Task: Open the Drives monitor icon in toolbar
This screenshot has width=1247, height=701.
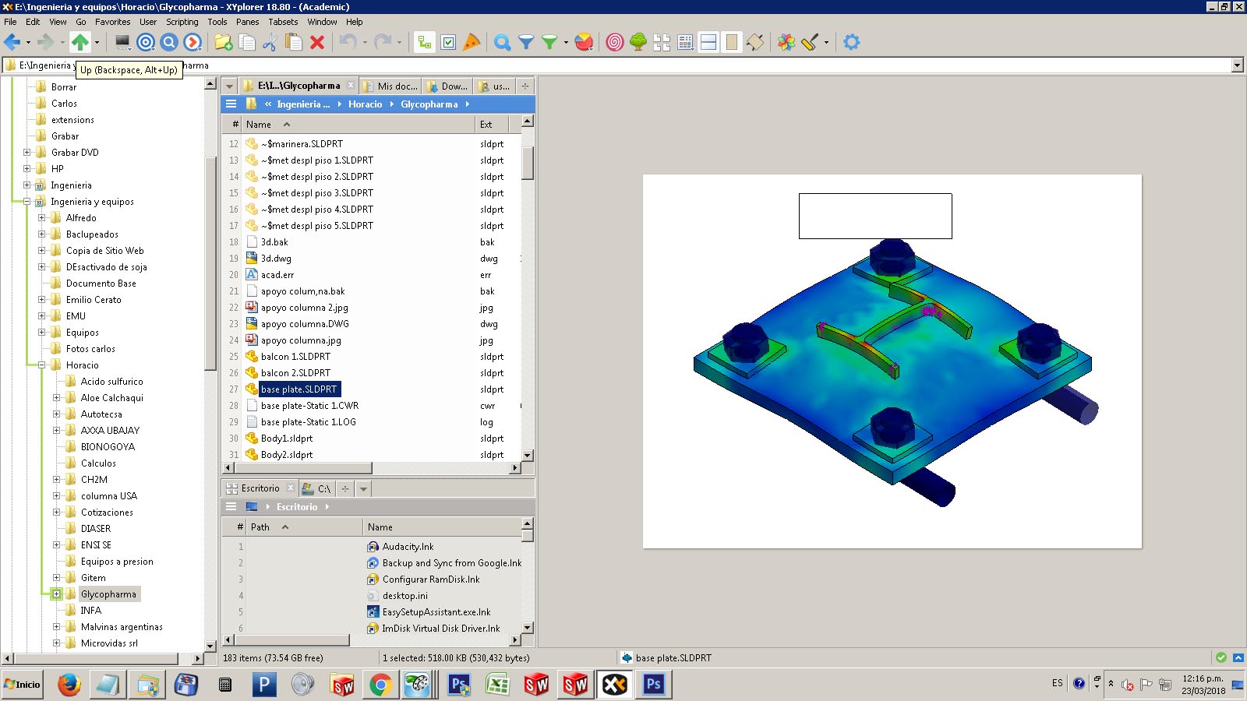Action: pos(122,42)
